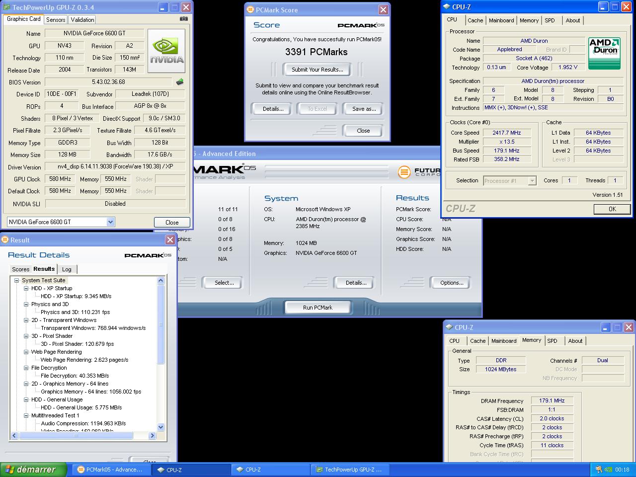Viewport: 636px width, 477px height.
Task: Click the PCMark Score window title icon
Action: (x=251, y=9)
